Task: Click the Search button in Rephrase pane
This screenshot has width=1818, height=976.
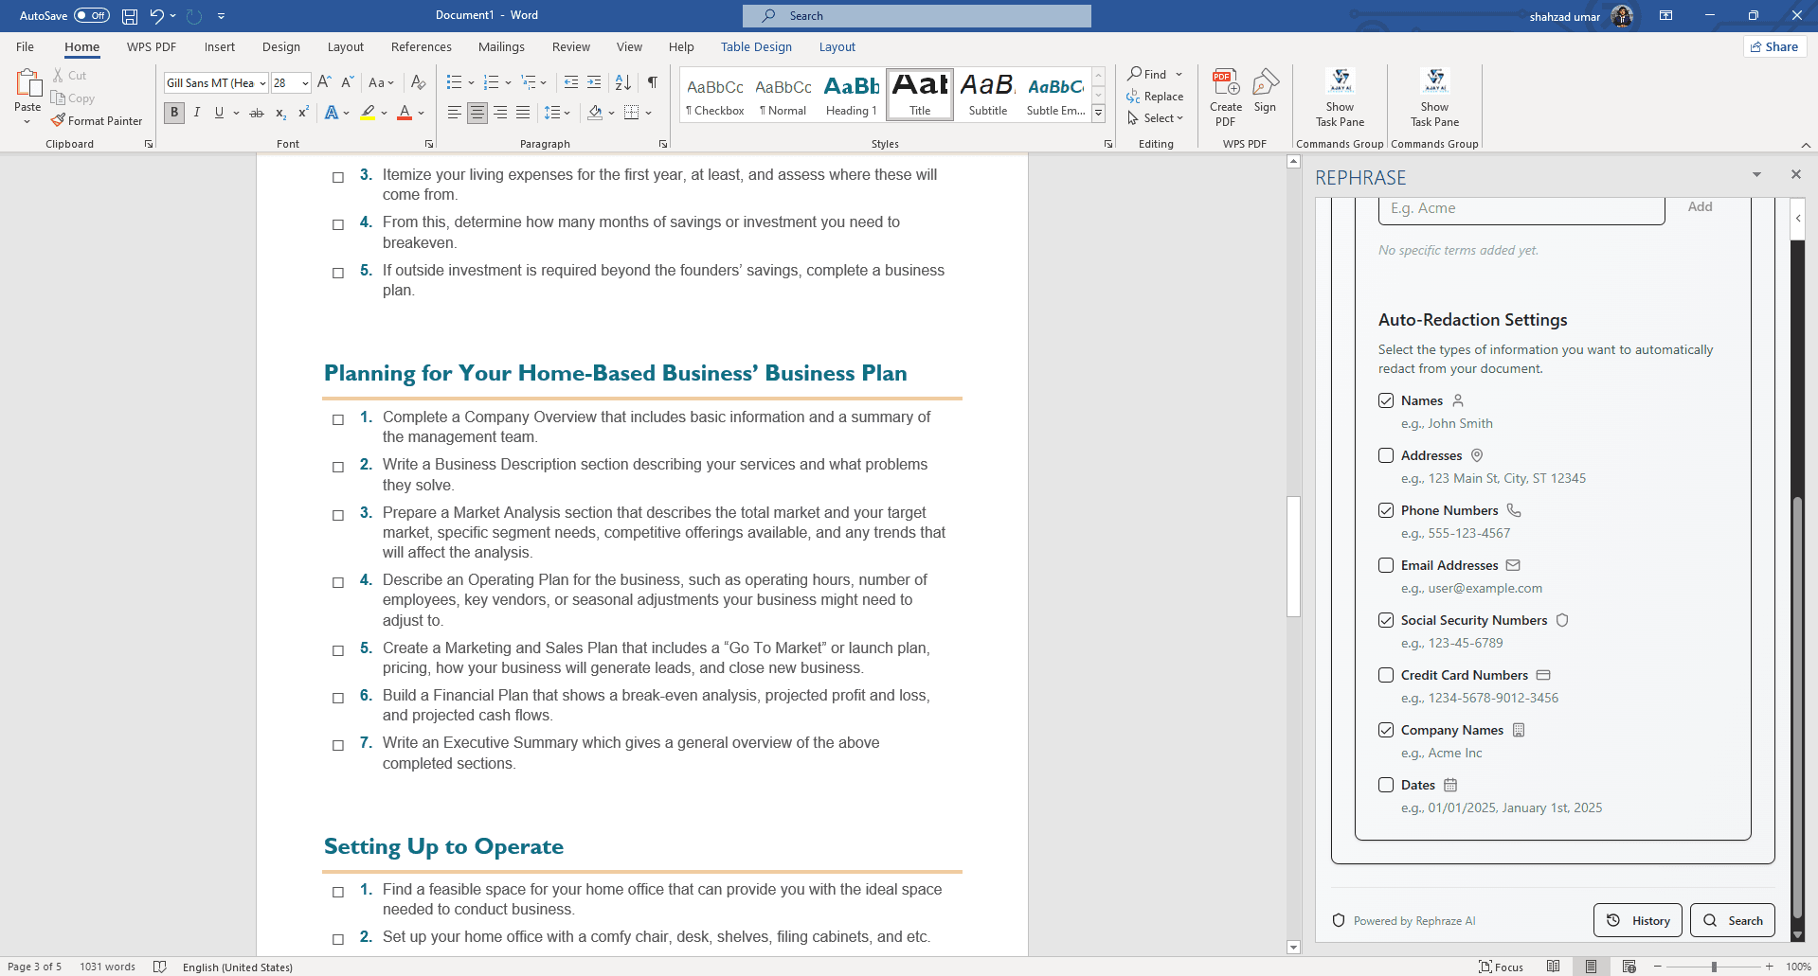Action: tap(1733, 920)
